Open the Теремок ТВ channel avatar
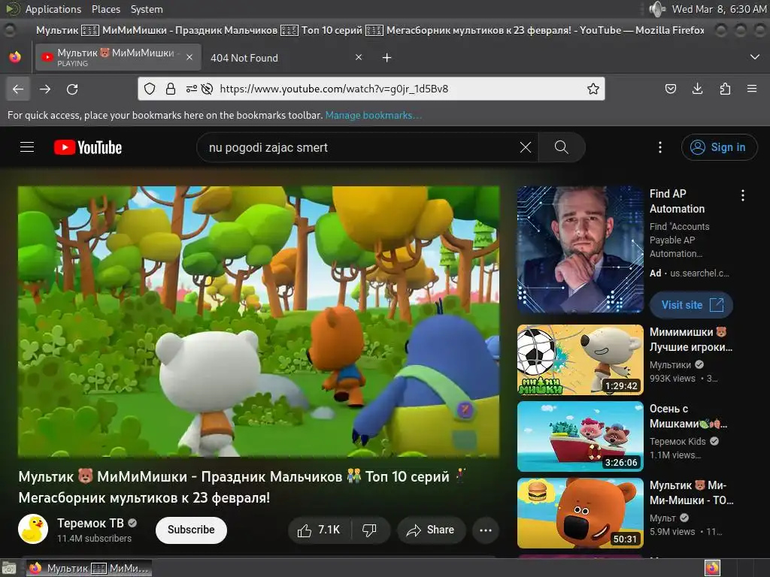The image size is (770, 577). tap(33, 529)
